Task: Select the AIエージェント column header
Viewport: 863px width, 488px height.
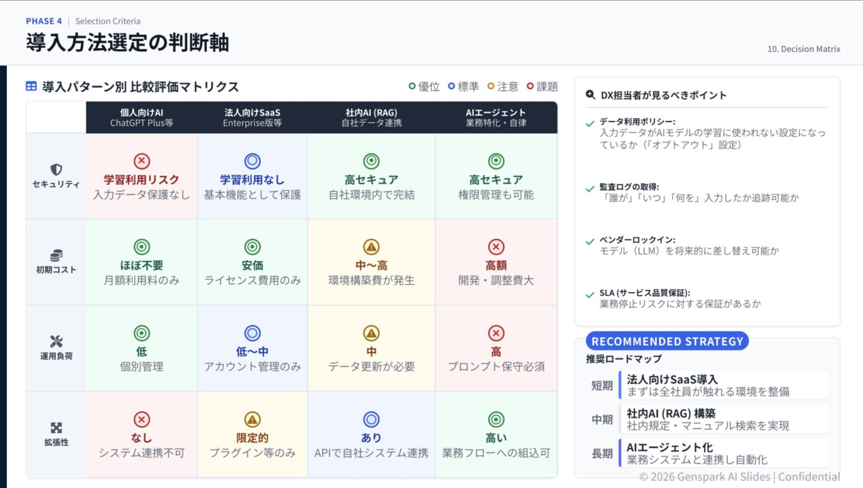Action: [x=496, y=117]
